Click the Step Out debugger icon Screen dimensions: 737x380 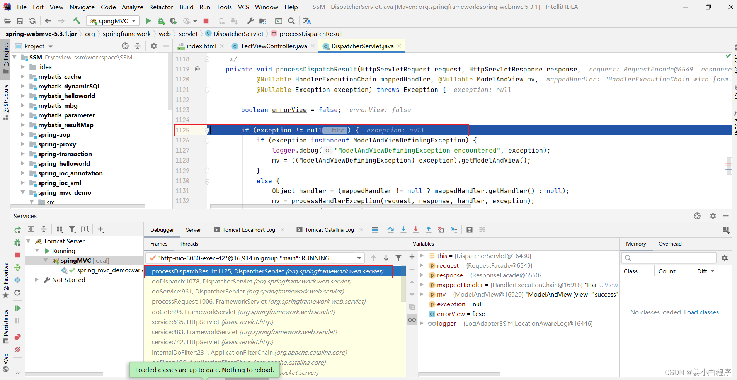[x=429, y=230]
